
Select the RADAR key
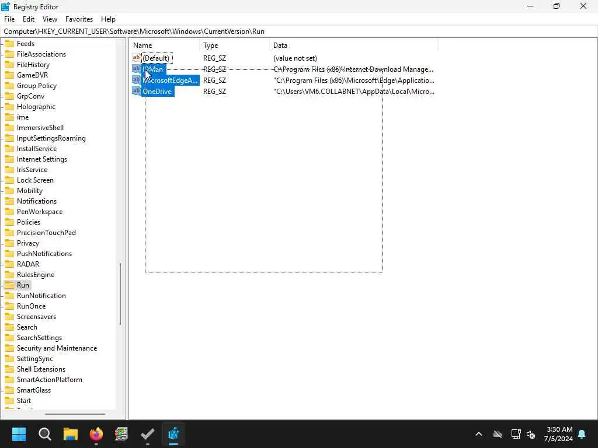(x=28, y=264)
